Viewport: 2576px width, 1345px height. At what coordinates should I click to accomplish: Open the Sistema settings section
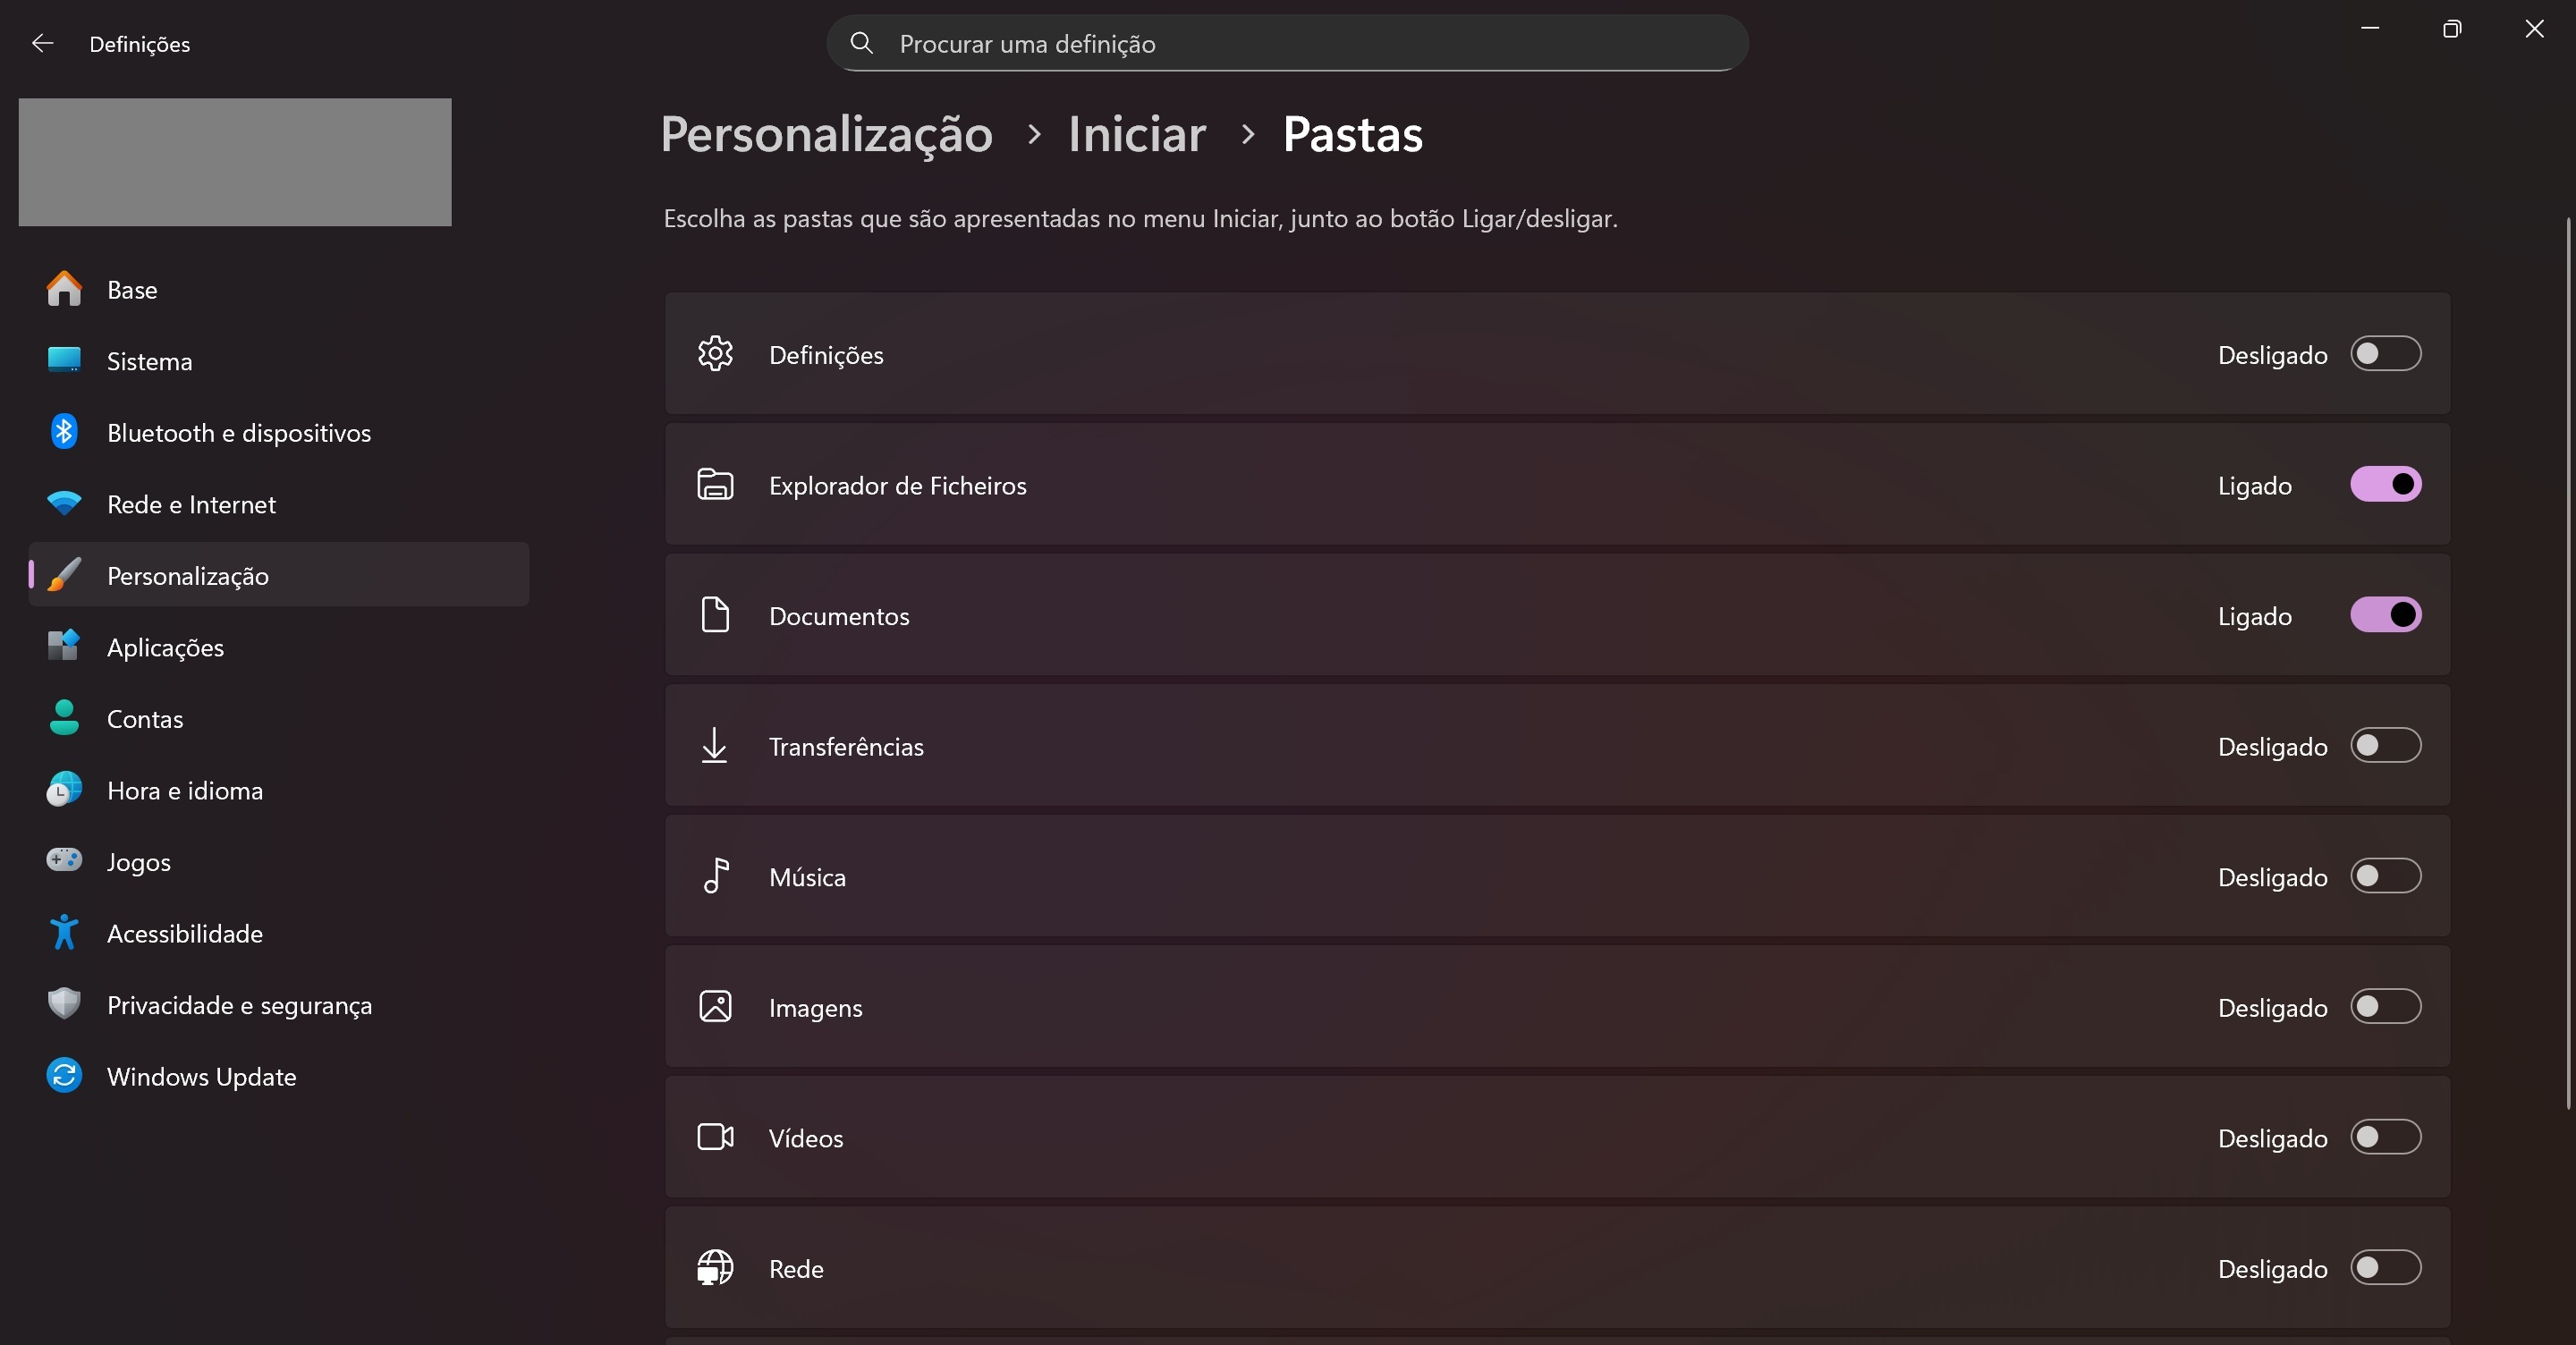click(x=150, y=361)
